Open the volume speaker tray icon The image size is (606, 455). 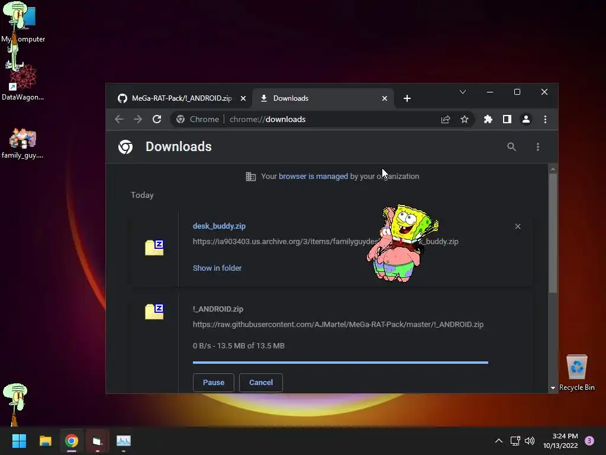530,441
